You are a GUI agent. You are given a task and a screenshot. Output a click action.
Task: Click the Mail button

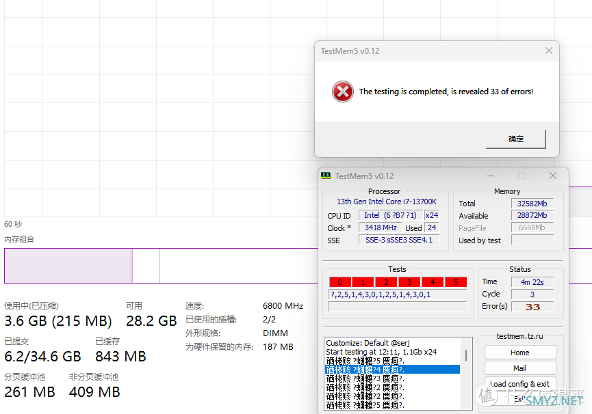click(520, 368)
